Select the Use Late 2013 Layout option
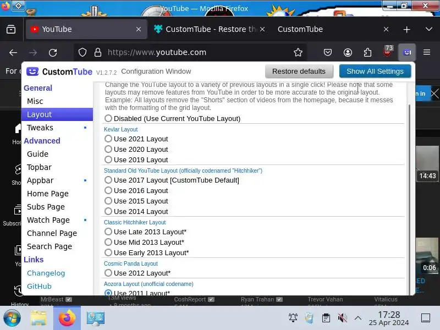440x330 pixels. (108, 232)
